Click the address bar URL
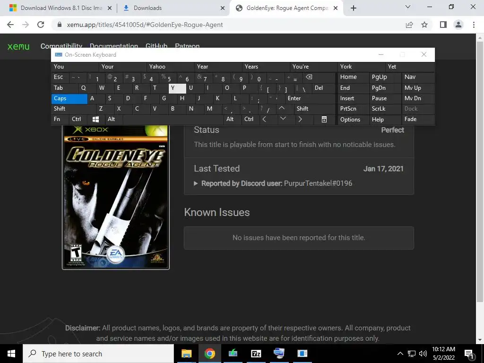The width and height of the screenshot is (484, 363). coord(145,25)
